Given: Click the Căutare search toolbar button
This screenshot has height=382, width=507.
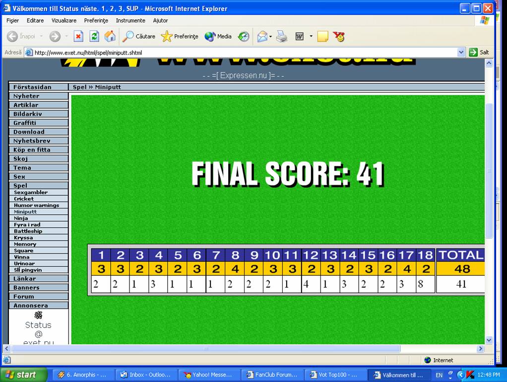Looking at the screenshot, I should tap(139, 36).
